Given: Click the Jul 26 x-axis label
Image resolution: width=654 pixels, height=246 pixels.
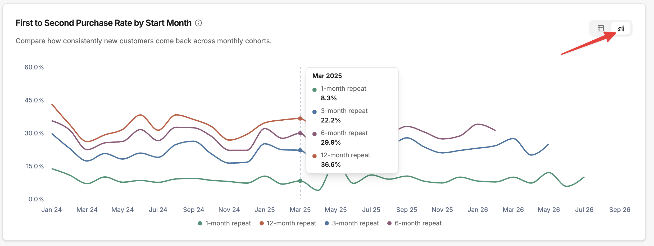Looking at the screenshot, I should (584, 210).
